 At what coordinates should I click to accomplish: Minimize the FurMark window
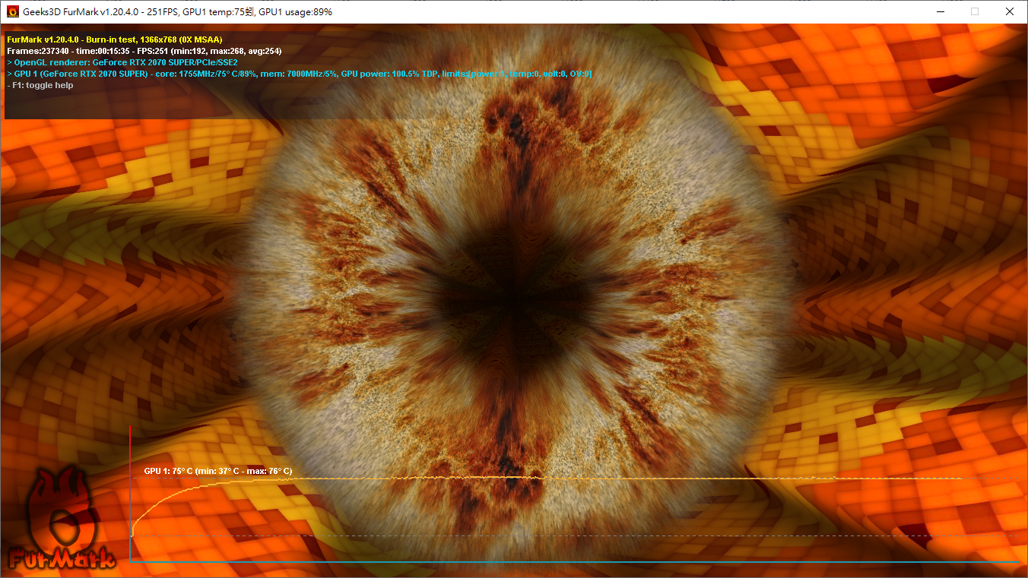[940, 12]
